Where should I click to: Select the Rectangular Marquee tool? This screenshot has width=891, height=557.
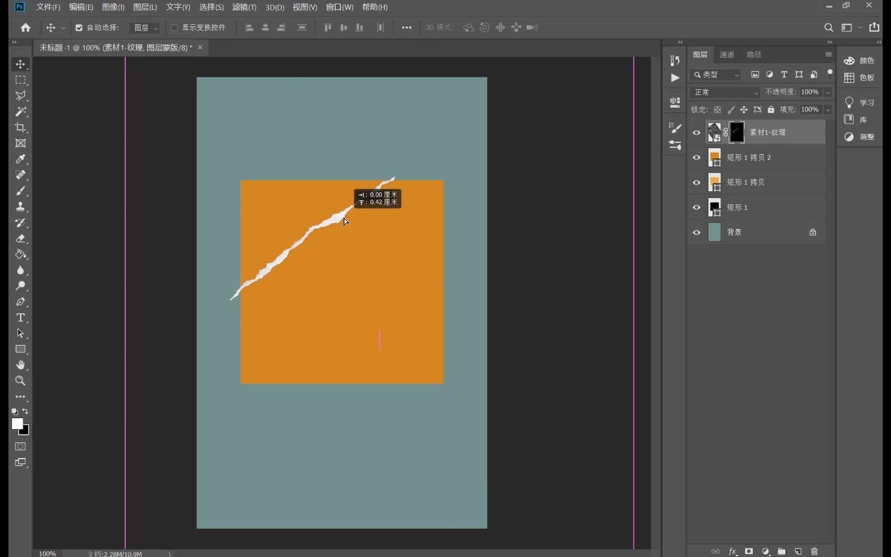(x=21, y=80)
